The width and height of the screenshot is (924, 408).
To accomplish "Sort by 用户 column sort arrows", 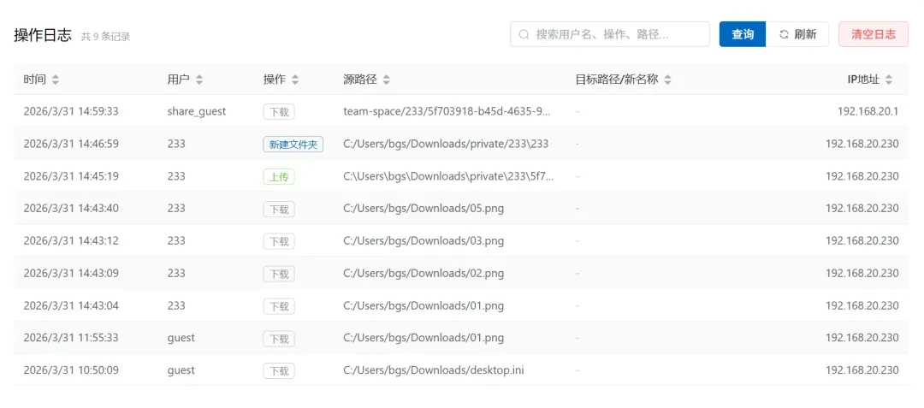I will (199, 80).
